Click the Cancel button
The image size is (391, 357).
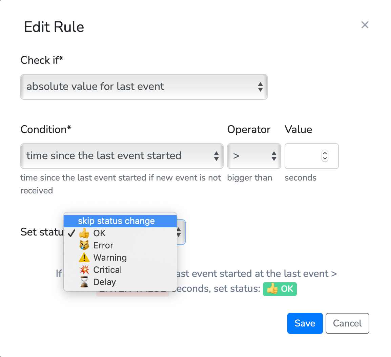pyautogui.click(x=347, y=323)
